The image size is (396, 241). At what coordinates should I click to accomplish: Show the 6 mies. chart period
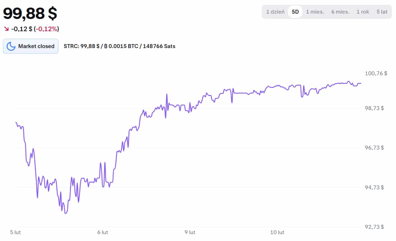pos(340,12)
